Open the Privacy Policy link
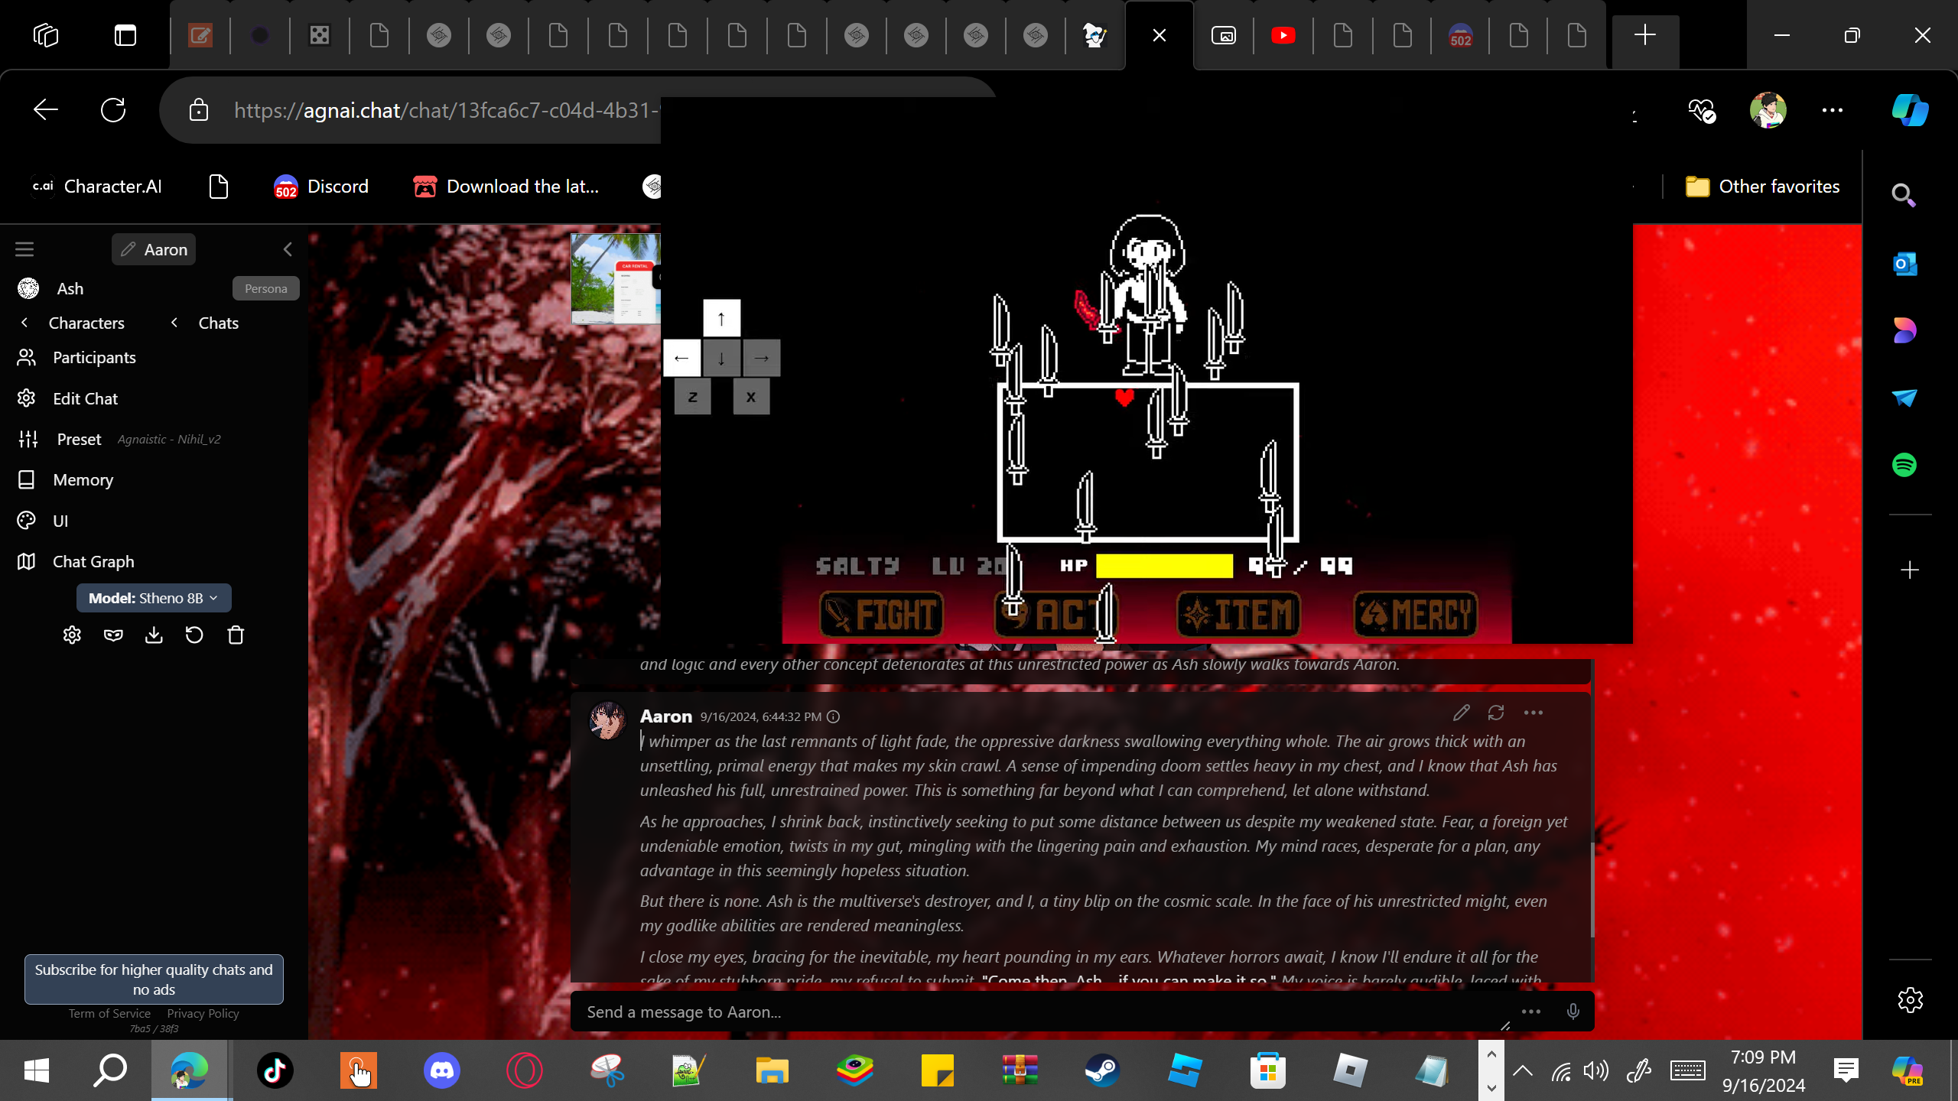 coord(203,1013)
